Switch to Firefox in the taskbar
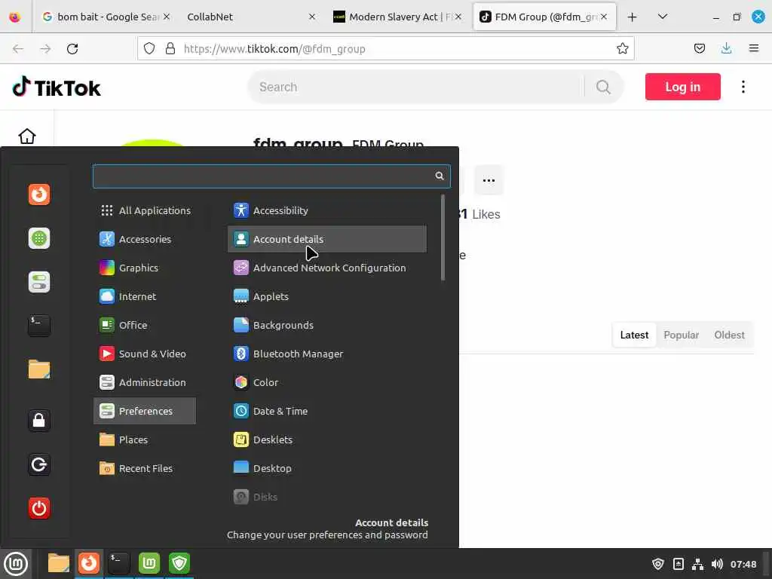The width and height of the screenshot is (772, 579). 89,563
